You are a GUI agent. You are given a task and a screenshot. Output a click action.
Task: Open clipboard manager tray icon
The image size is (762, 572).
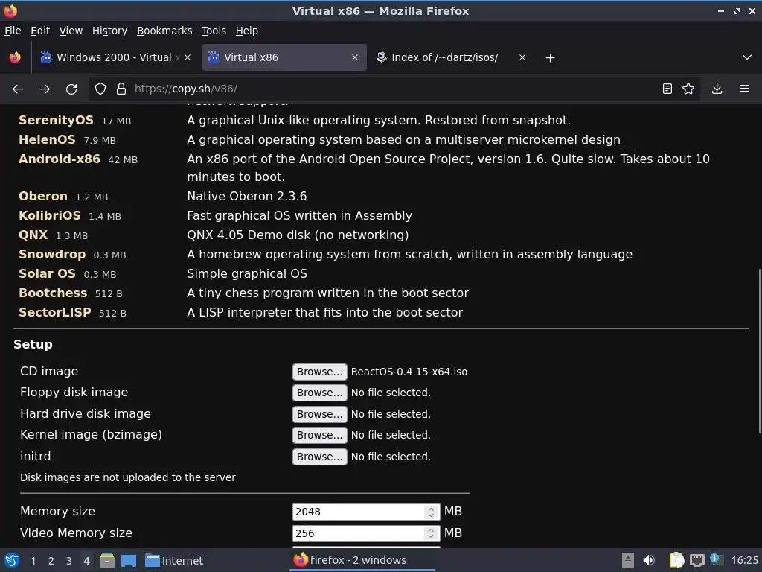pos(676,560)
